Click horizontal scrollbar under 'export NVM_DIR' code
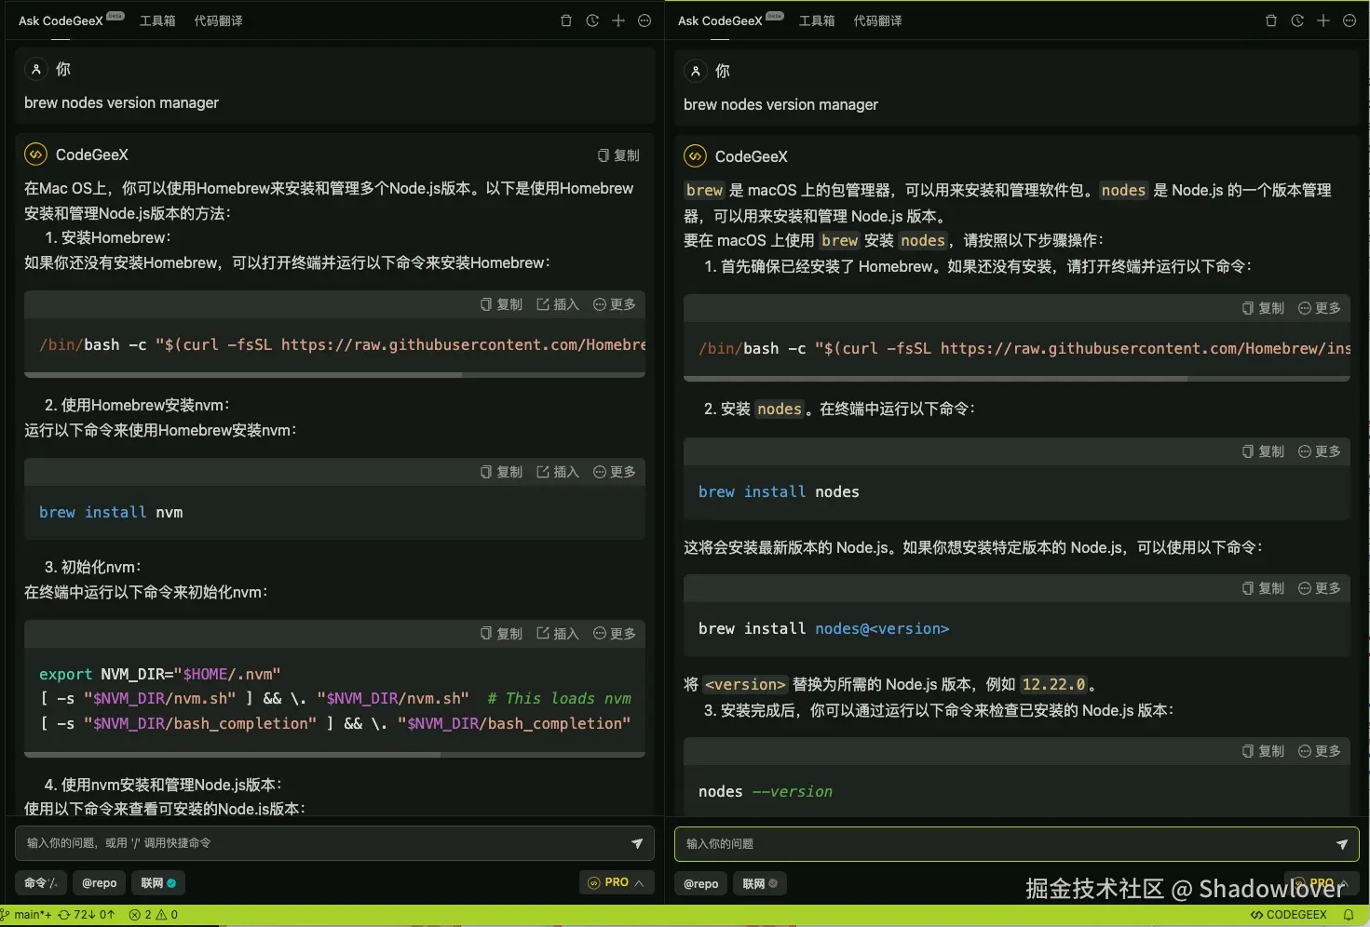1370x927 pixels. pyautogui.click(x=233, y=754)
